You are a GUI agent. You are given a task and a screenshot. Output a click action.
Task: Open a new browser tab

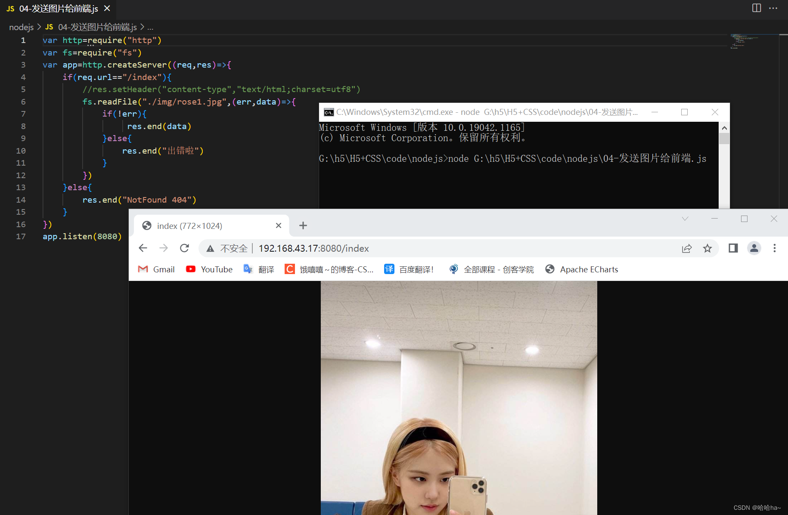pos(303,225)
